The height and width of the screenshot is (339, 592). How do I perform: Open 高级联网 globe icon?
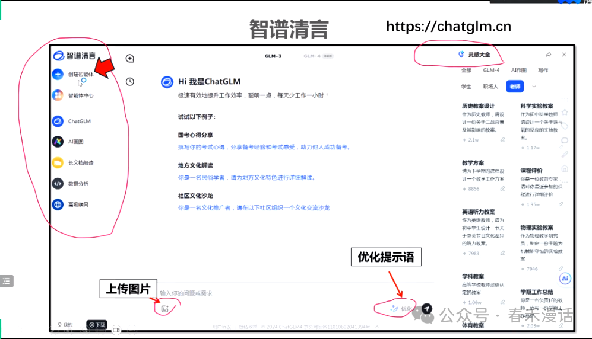tap(58, 204)
